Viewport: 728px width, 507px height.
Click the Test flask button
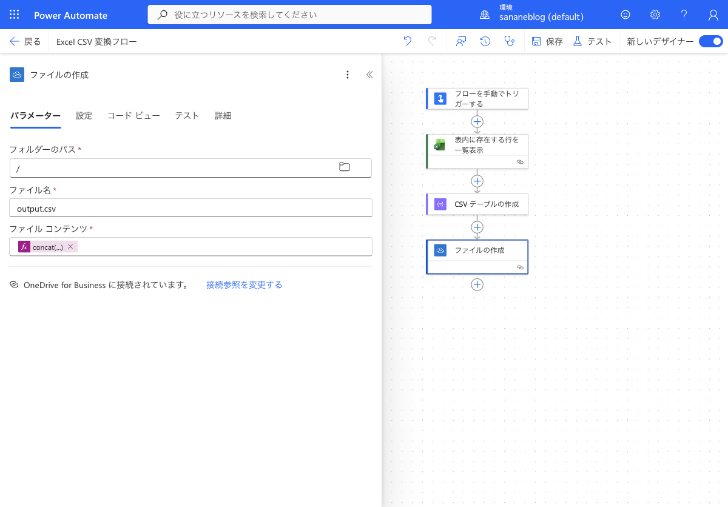tap(592, 41)
